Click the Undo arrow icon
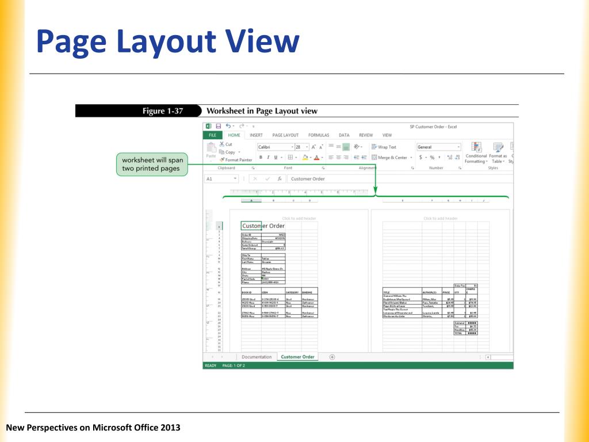589x442 pixels. 228,126
